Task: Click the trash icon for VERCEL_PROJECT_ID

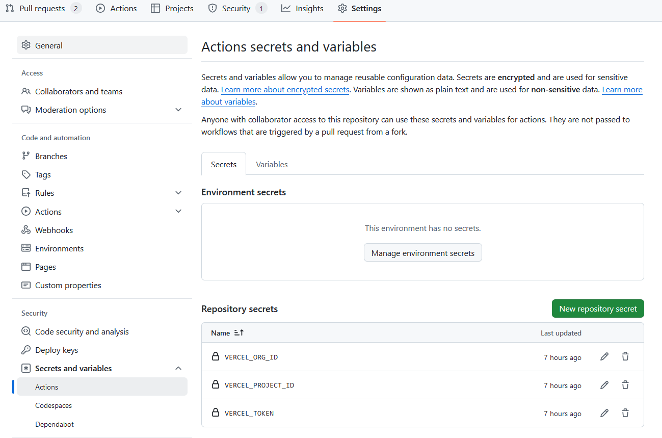Action: coord(625,385)
